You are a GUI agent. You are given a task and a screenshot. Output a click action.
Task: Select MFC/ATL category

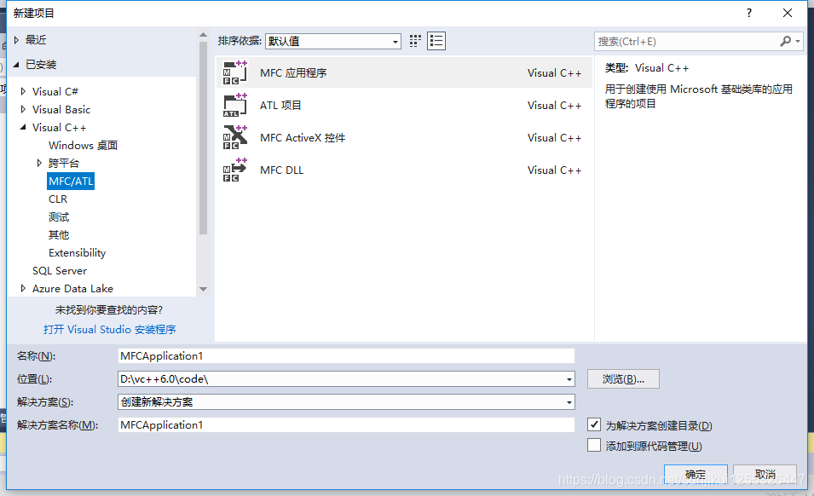coord(71,181)
